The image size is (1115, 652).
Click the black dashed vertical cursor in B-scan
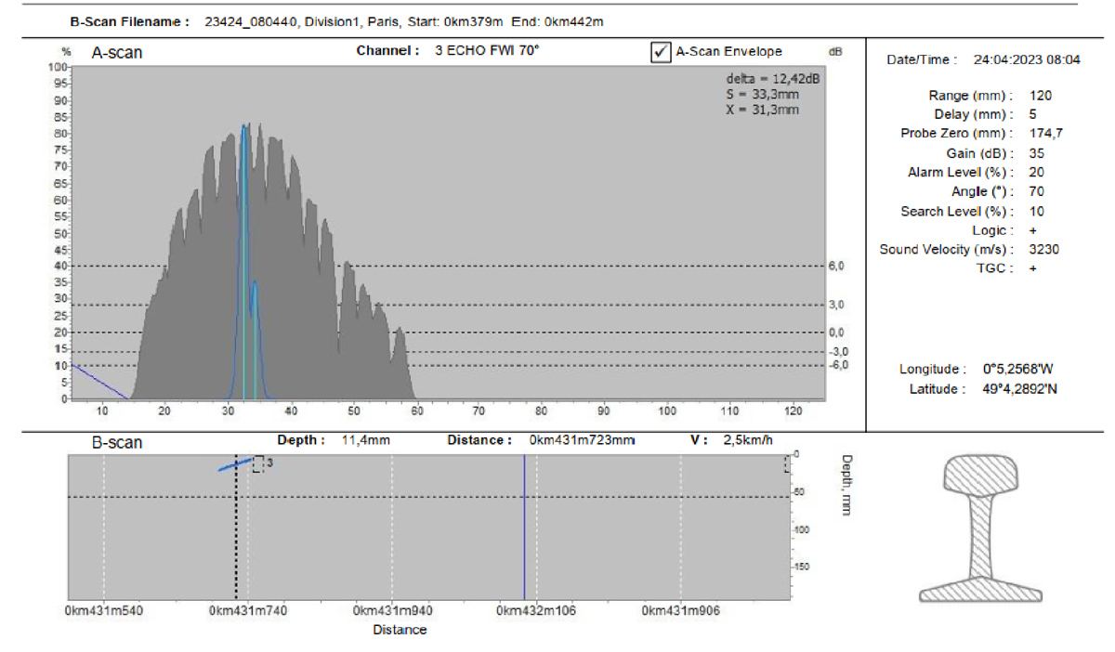pos(236,539)
